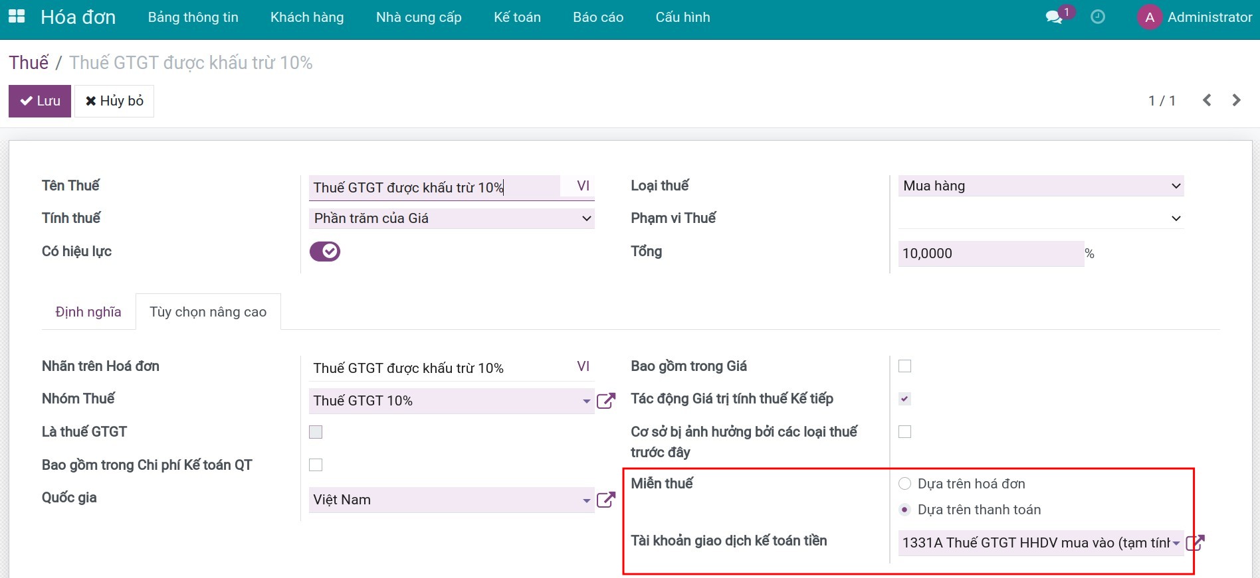Viewport: 1260px width, 578px height.
Task: Expand the Loại thuế dropdown
Action: [1041, 186]
